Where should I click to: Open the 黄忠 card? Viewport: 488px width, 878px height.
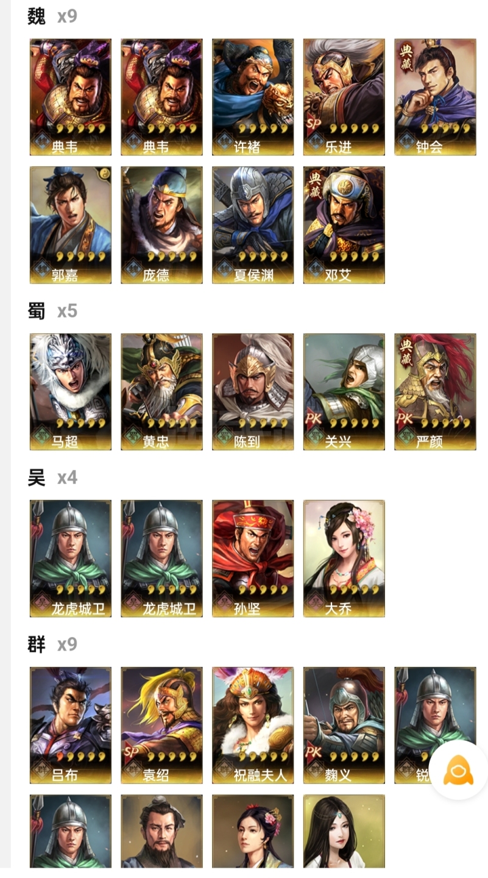[x=161, y=391]
